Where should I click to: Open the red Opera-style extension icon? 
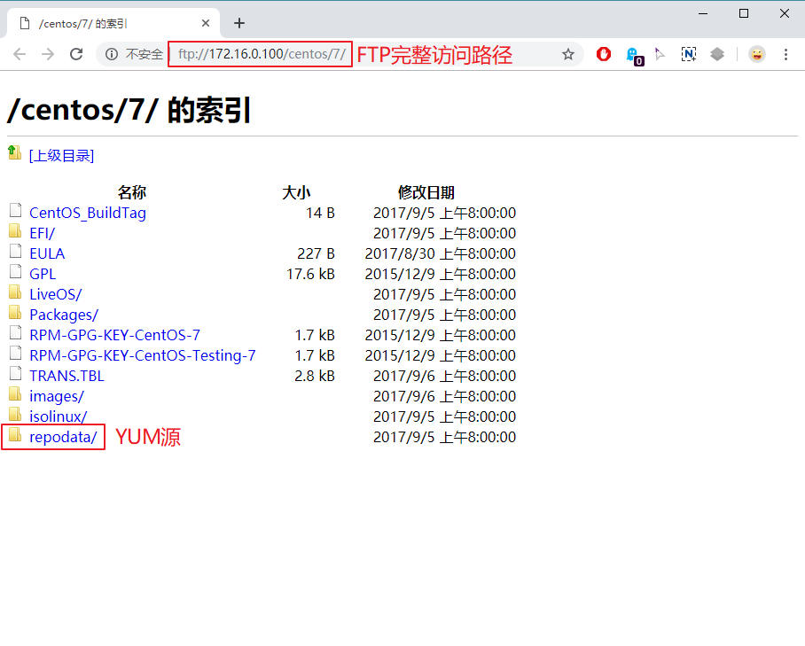click(604, 54)
